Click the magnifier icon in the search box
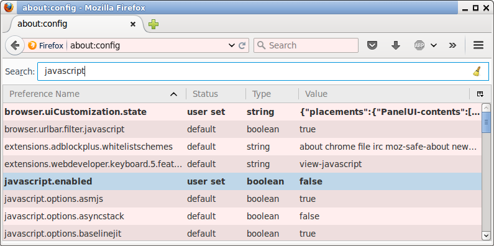Screen dimensions: 494x246 click(x=261, y=45)
